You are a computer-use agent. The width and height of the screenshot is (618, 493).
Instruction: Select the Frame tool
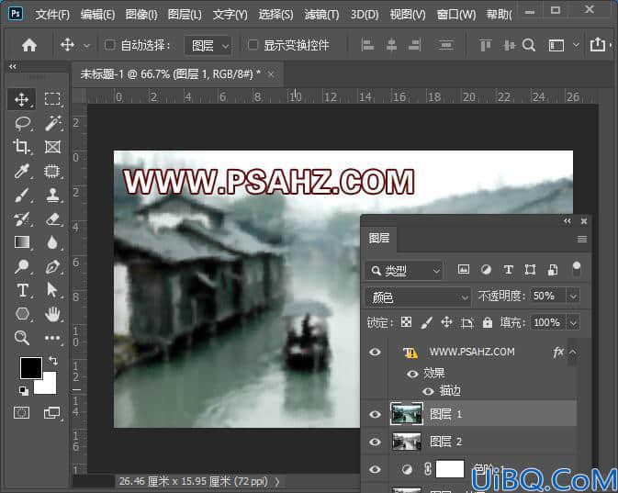pos(52,147)
